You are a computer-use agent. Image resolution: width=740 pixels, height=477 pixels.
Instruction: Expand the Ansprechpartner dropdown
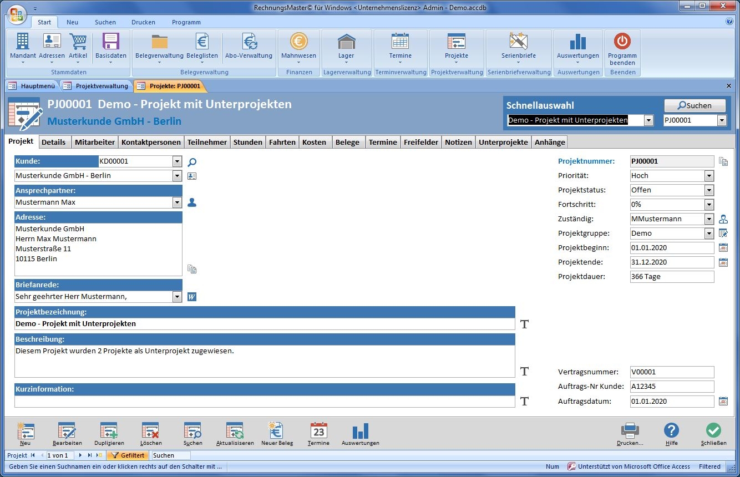(177, 202)
